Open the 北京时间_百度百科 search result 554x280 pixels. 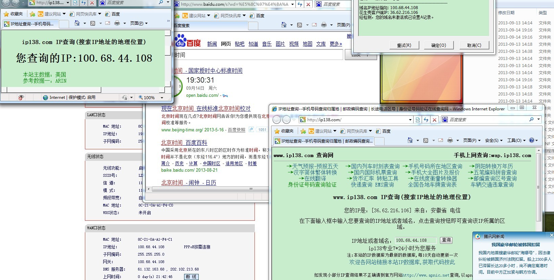pyautogui.click(x=184, y=143)
